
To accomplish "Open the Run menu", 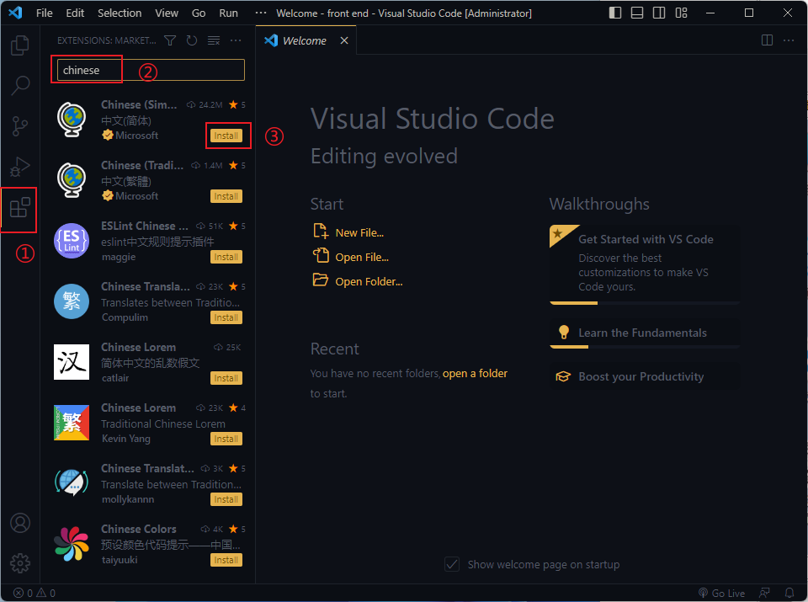I will coord(228,13).
